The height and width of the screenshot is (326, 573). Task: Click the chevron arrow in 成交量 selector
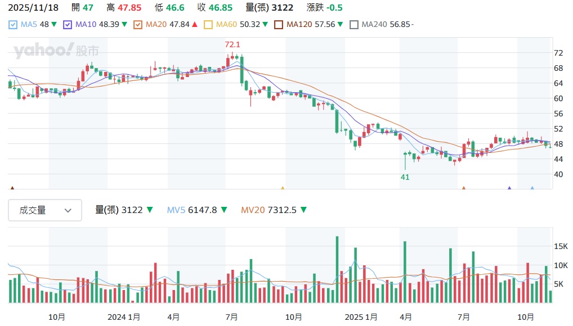pos(68,210)
